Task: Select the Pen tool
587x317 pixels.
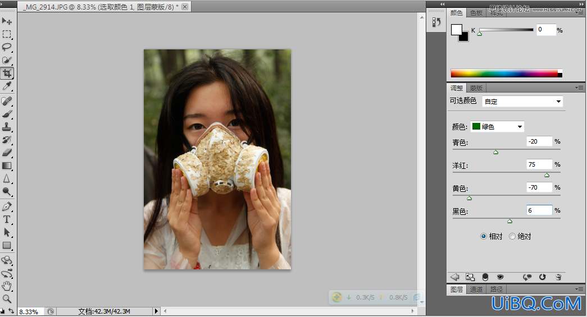Action: pos(7,206)
